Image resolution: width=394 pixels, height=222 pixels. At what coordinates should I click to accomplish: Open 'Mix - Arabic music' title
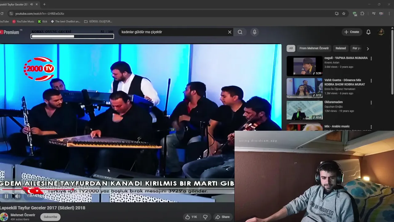[x=337, y=126]
